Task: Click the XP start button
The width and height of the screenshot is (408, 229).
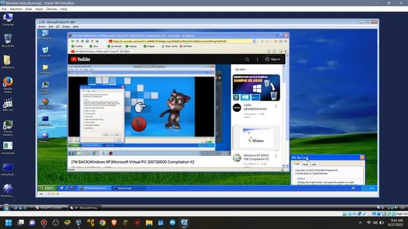Action: coord(47,188)
